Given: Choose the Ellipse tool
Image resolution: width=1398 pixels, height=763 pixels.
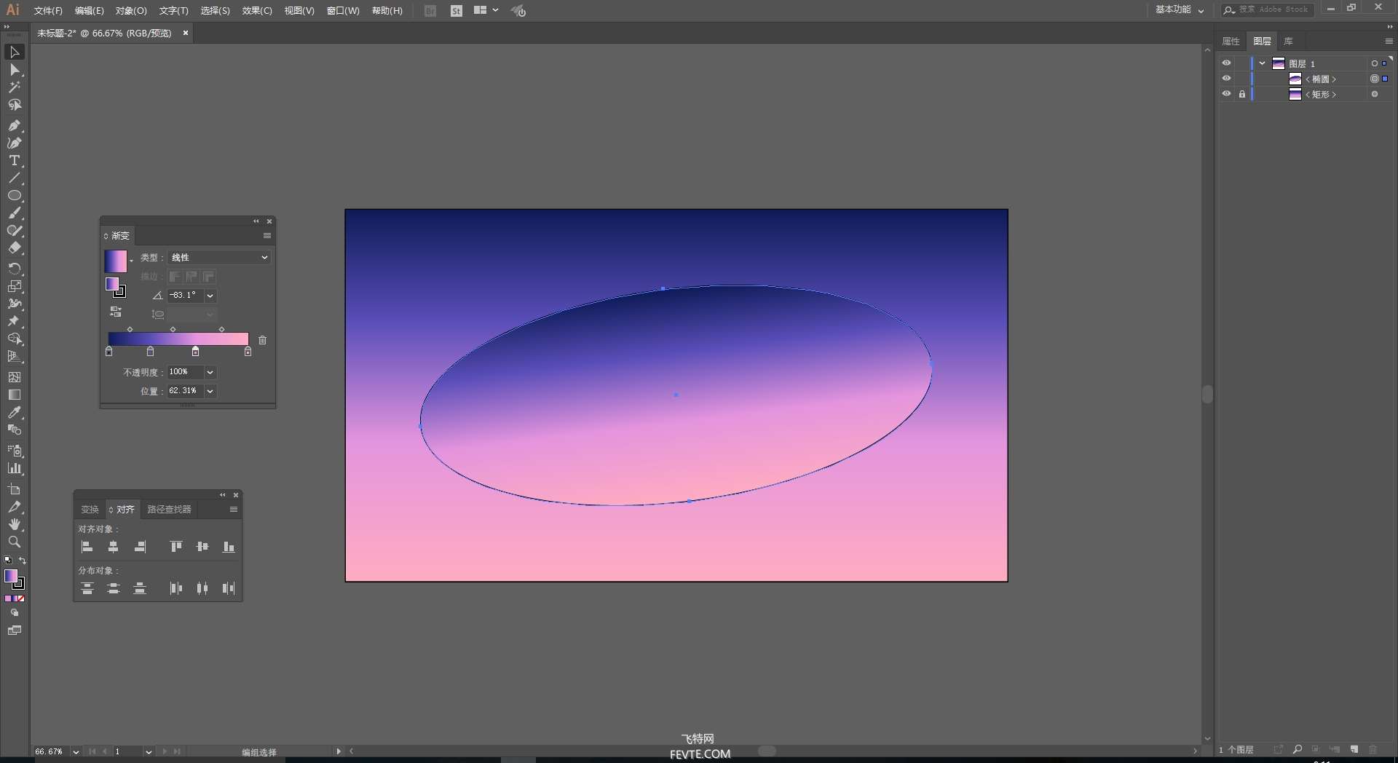Looking at the screenshot, I should (x=14, y=196).
